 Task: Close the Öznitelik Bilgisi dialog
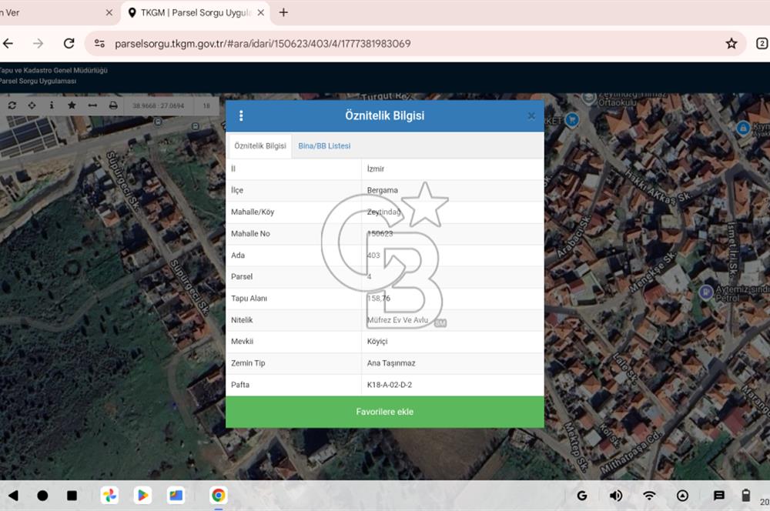coord(531,116)
